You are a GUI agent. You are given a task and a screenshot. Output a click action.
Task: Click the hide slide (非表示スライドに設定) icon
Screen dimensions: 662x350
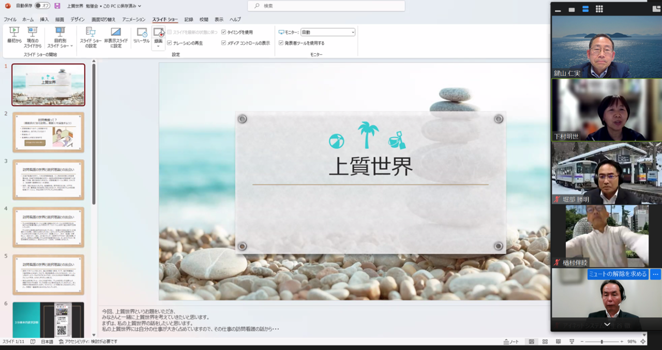click(x=116, y=36)
